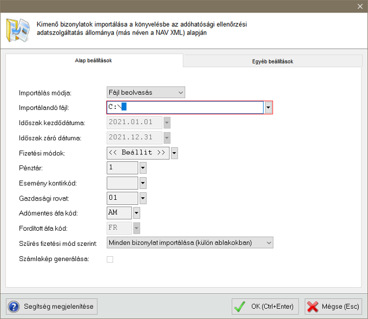Click the Esemény kontírkód input field
This screenshot has height=319, width=368.
coord(122,183)
